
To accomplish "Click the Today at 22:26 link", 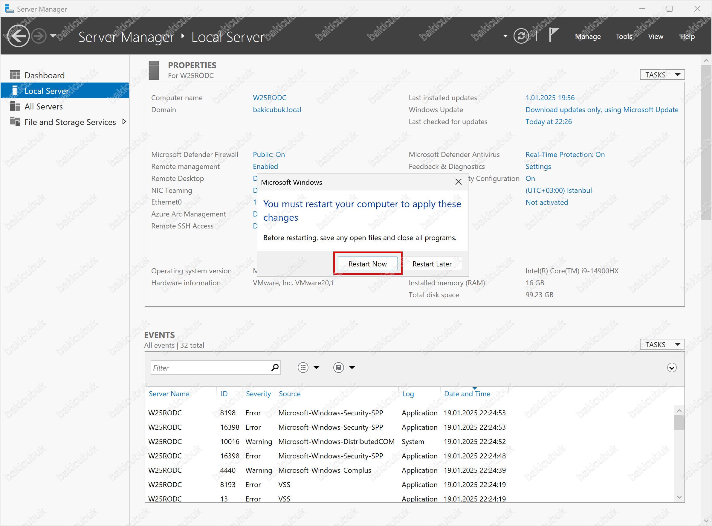I will (x=548, y=122).
